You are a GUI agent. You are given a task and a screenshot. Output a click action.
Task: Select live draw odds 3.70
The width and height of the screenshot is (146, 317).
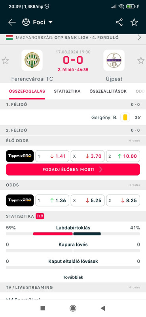tap(88, 156)
